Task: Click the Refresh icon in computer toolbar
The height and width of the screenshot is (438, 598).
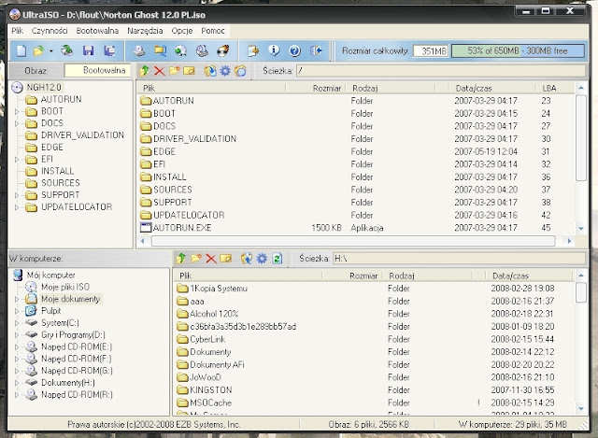Action: coord(277,259)
